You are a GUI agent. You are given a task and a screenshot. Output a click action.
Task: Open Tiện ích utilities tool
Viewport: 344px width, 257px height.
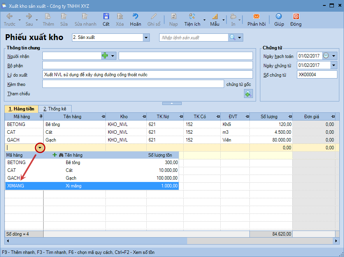point(192,17)
